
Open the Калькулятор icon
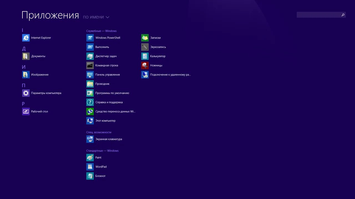pos(145,56)
